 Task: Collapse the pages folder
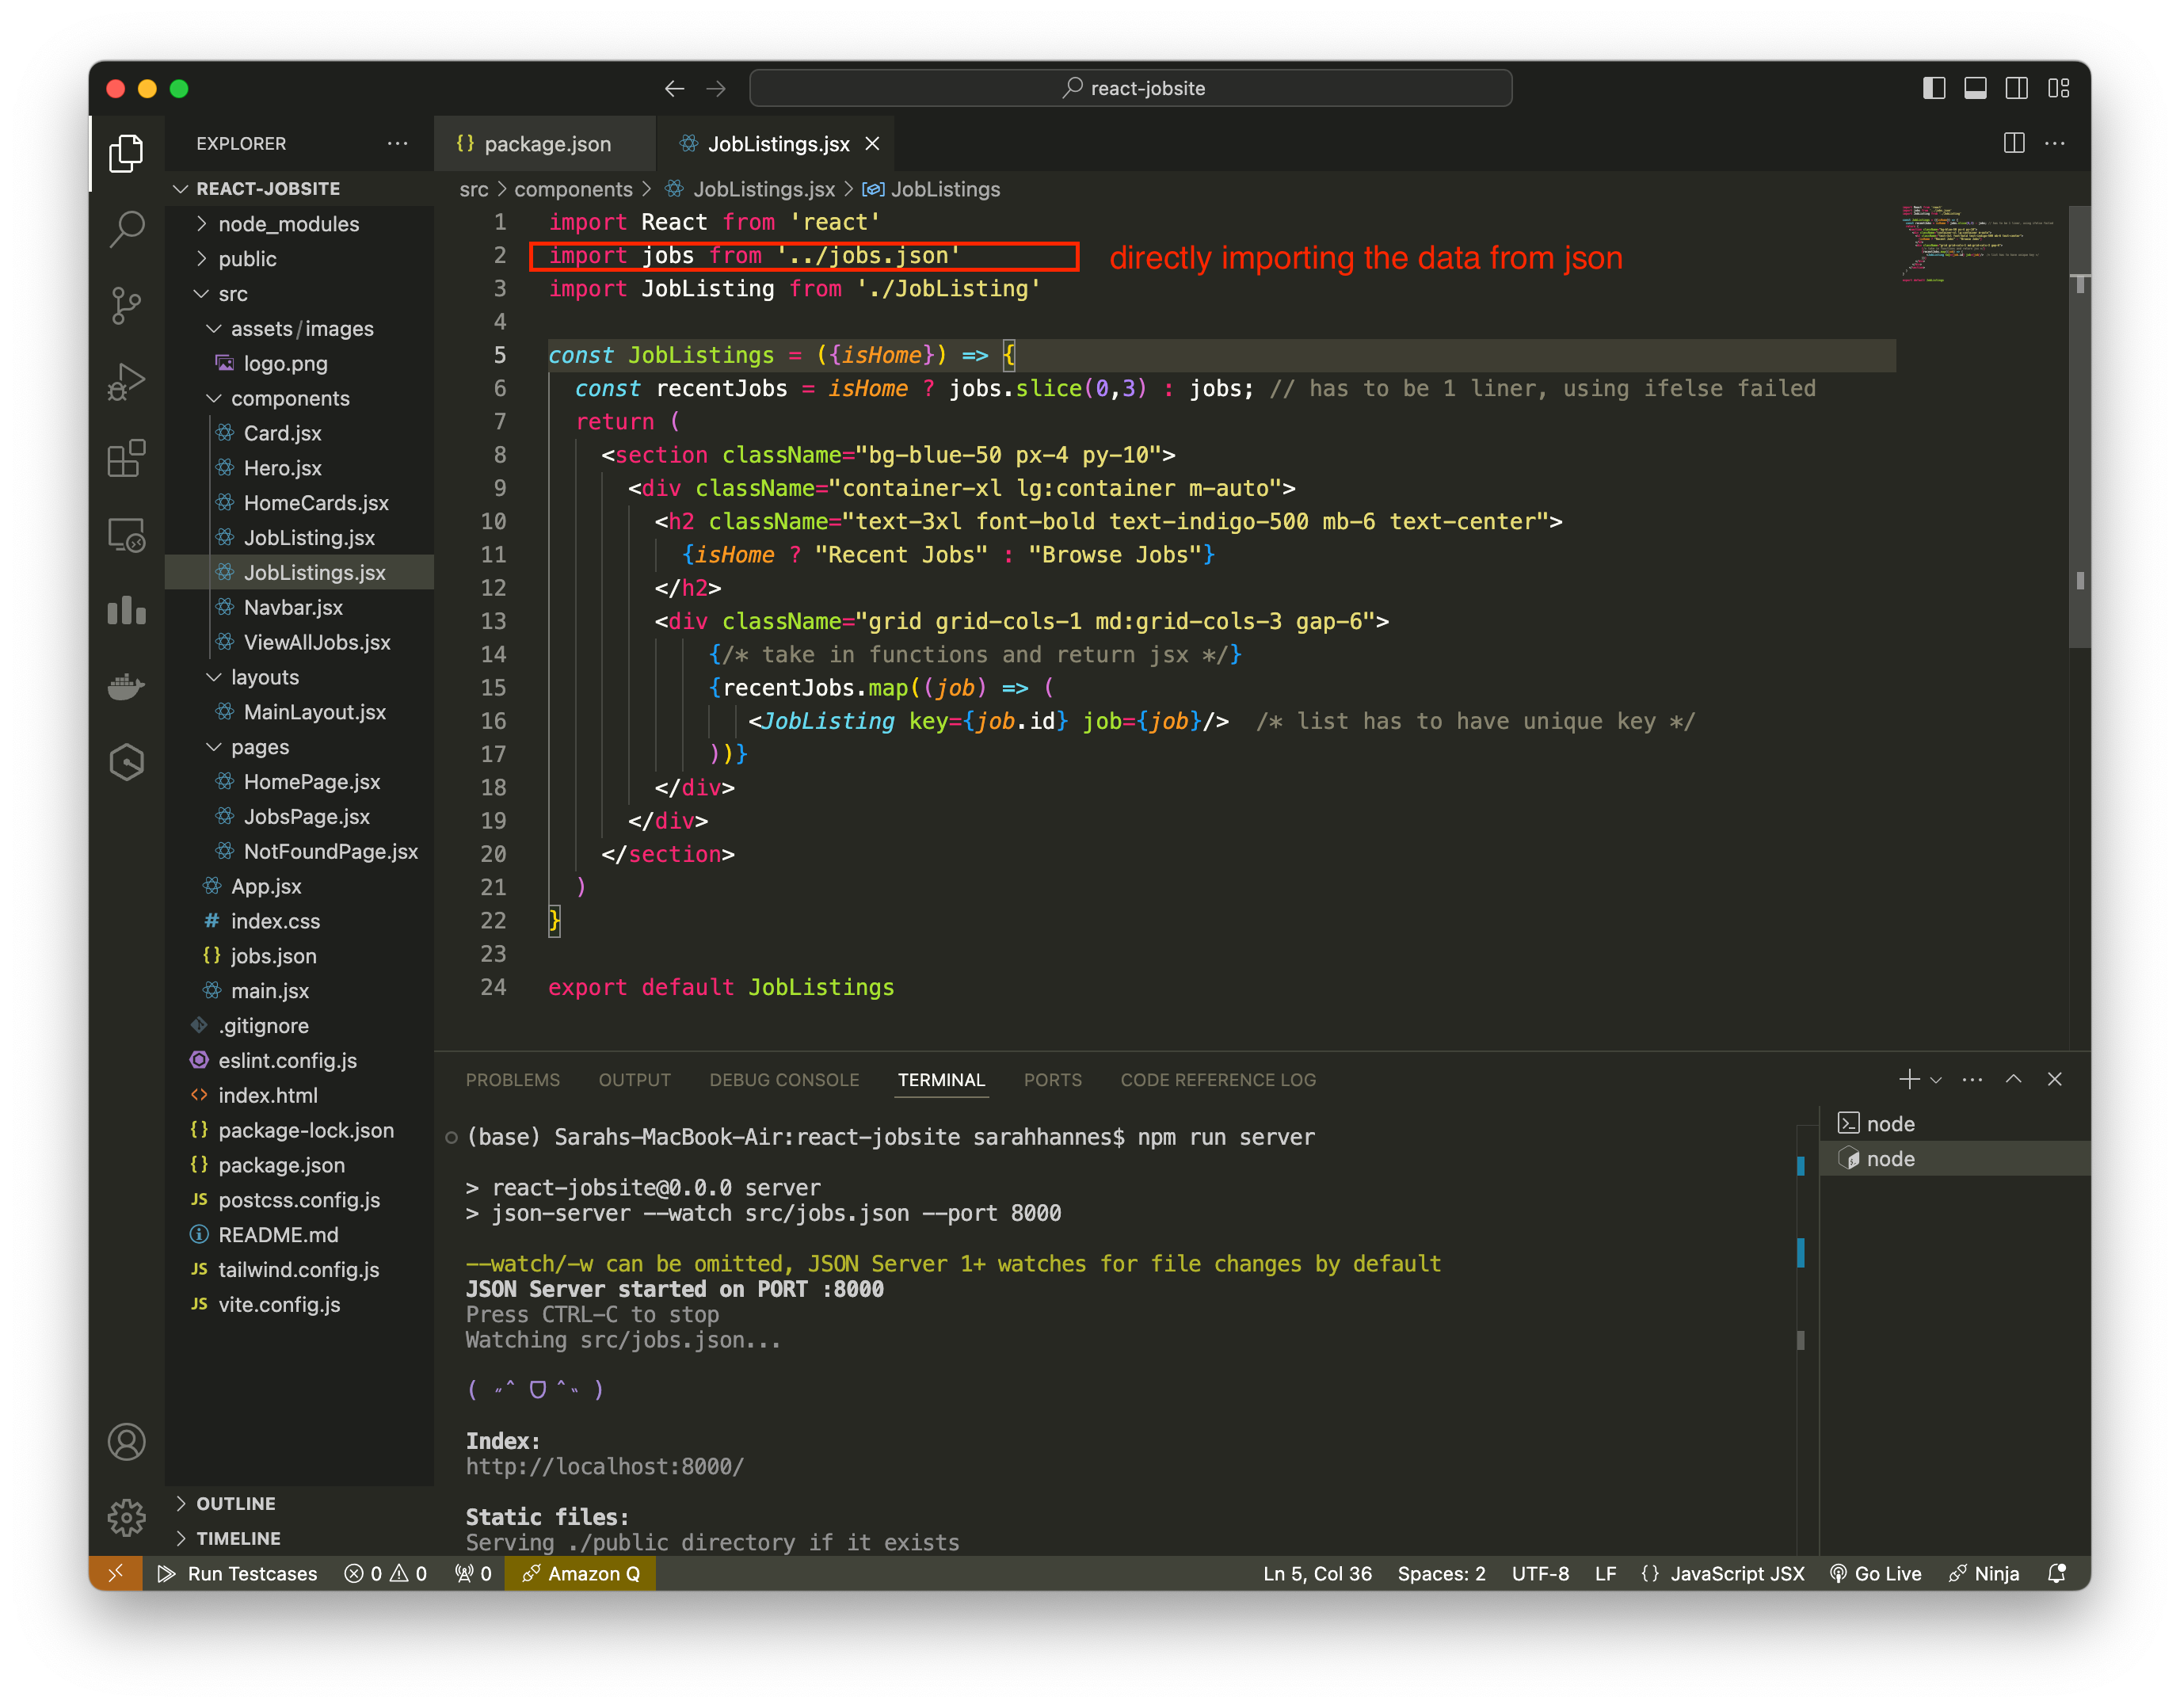300,747
